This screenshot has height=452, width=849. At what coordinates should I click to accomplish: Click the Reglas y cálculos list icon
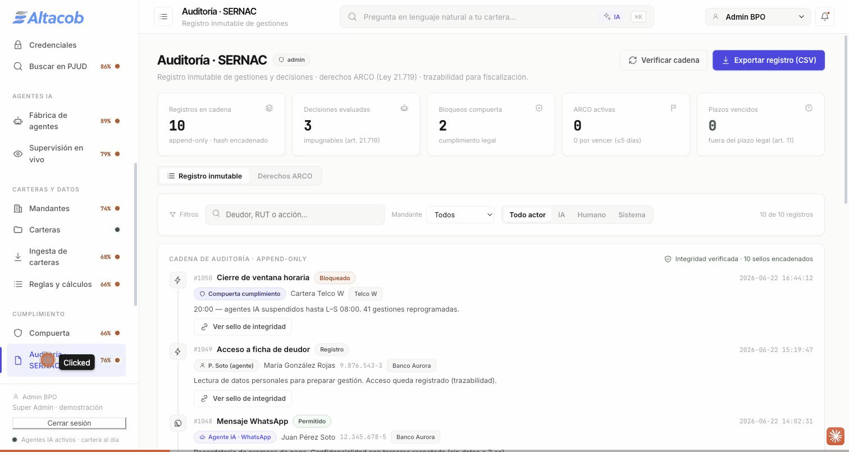pyautogui.click(x=18, y=284)
